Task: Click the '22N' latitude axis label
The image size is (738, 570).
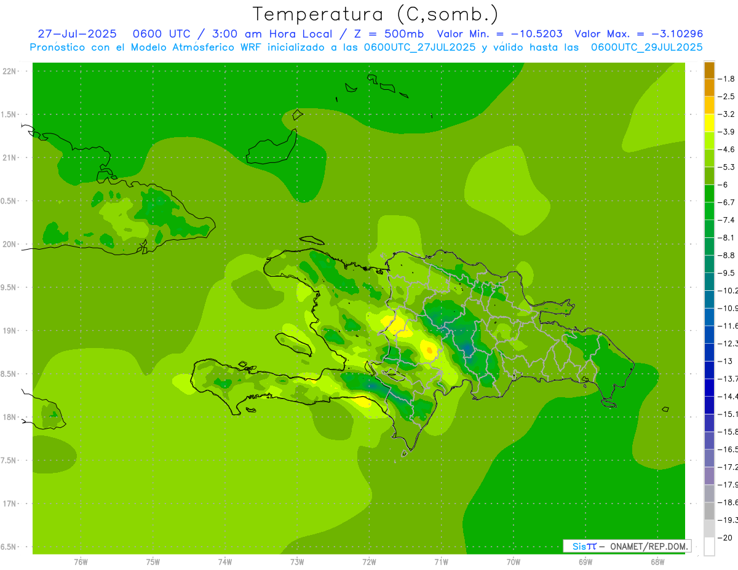Action: coord(9,71)
